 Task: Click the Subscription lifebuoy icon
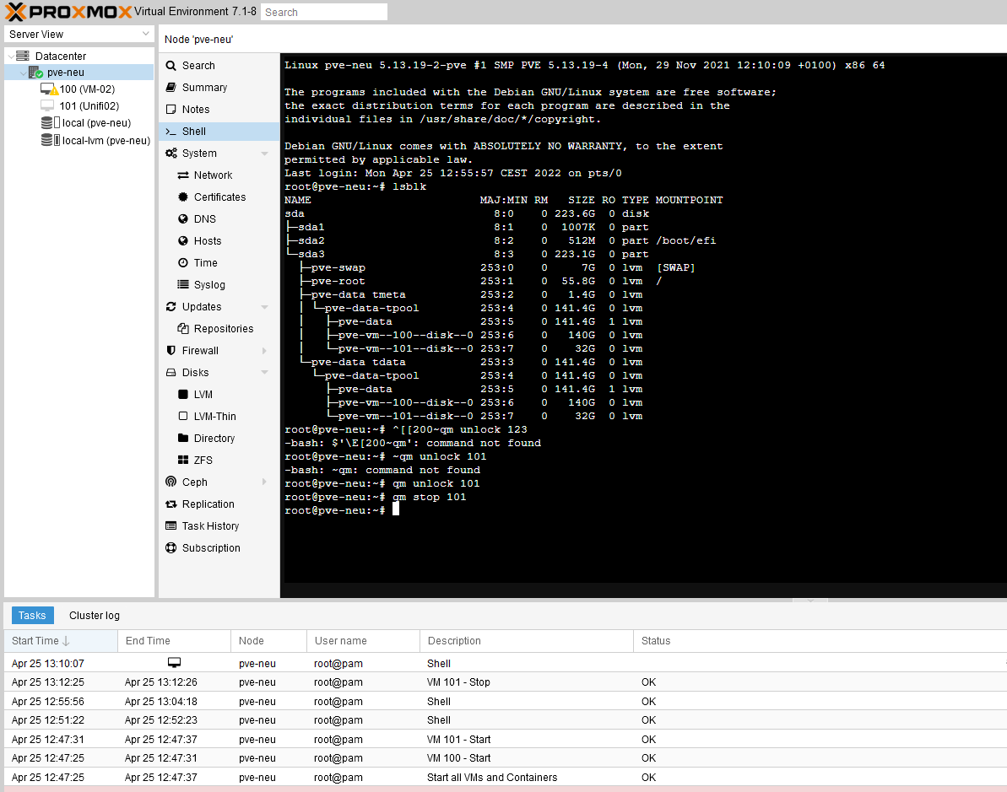[x=171, y=547]
